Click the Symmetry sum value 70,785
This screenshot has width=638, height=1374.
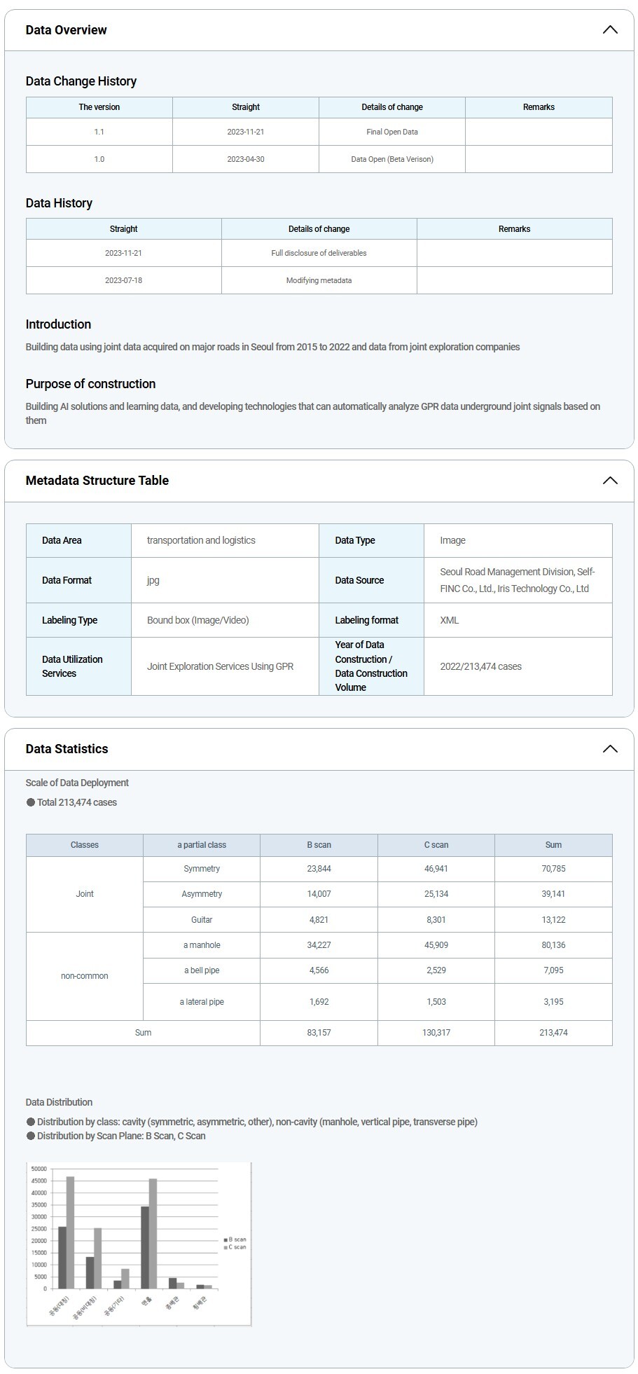[x=553, y=869]
